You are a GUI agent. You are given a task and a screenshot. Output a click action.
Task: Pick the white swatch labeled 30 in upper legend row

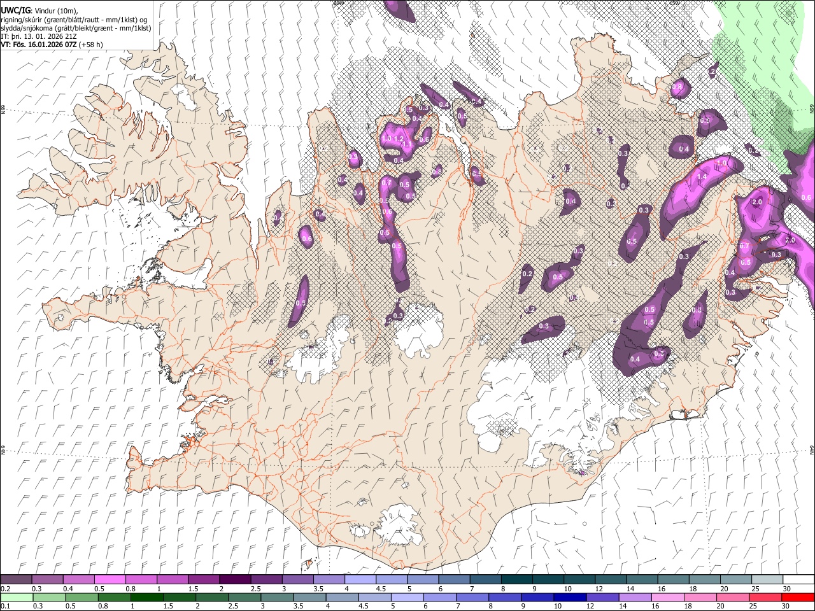coord(798,579)
